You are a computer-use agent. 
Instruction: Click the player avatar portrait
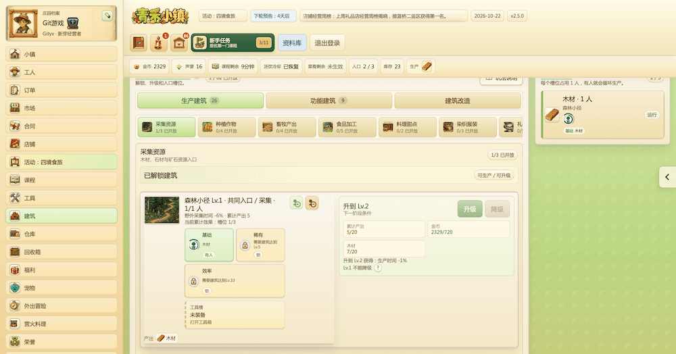coord(22,23)
